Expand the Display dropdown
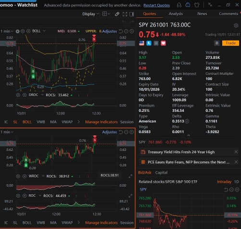The height and width of the screenshot is (229, 241). 90,14
